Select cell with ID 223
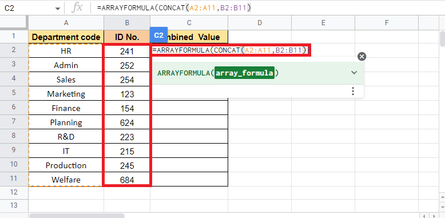The height and width of the screenshot is (218, 445). tap(127, 137)
